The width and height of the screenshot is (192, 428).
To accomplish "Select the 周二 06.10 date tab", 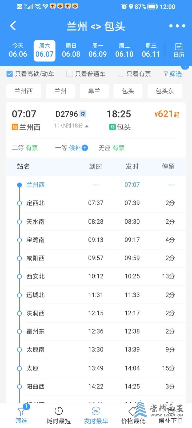I will coord(124,51).
